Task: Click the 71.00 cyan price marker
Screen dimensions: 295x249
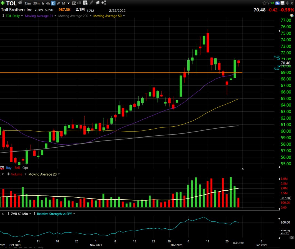Action: coord(276,57)
